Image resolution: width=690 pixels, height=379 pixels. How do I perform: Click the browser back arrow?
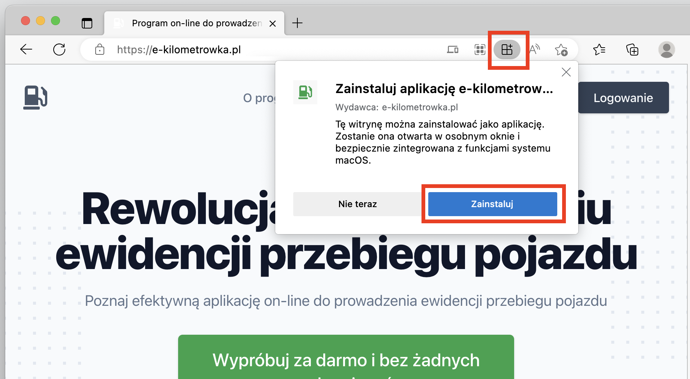click(x=26, y=49)
